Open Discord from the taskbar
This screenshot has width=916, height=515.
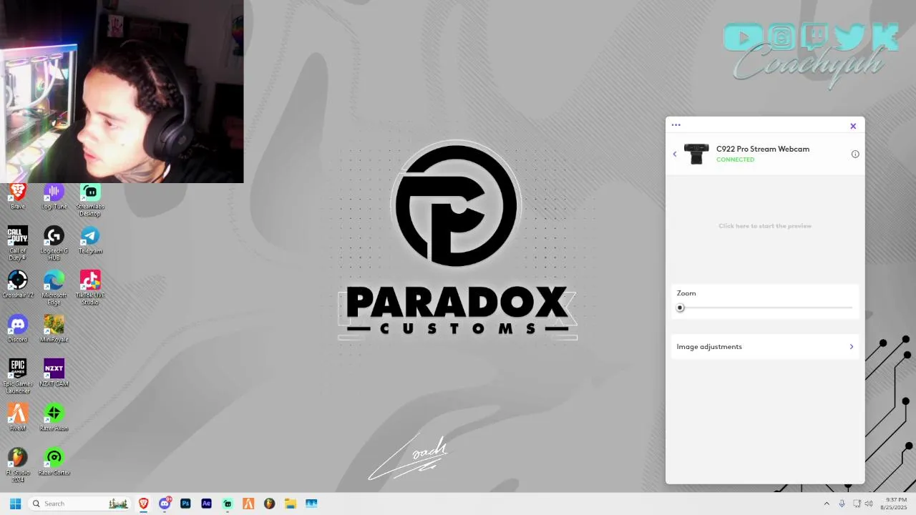tap(165, 504)
